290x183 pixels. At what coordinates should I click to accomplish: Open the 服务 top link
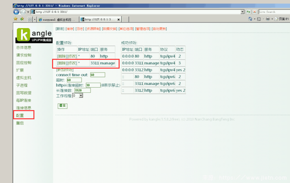60,29
